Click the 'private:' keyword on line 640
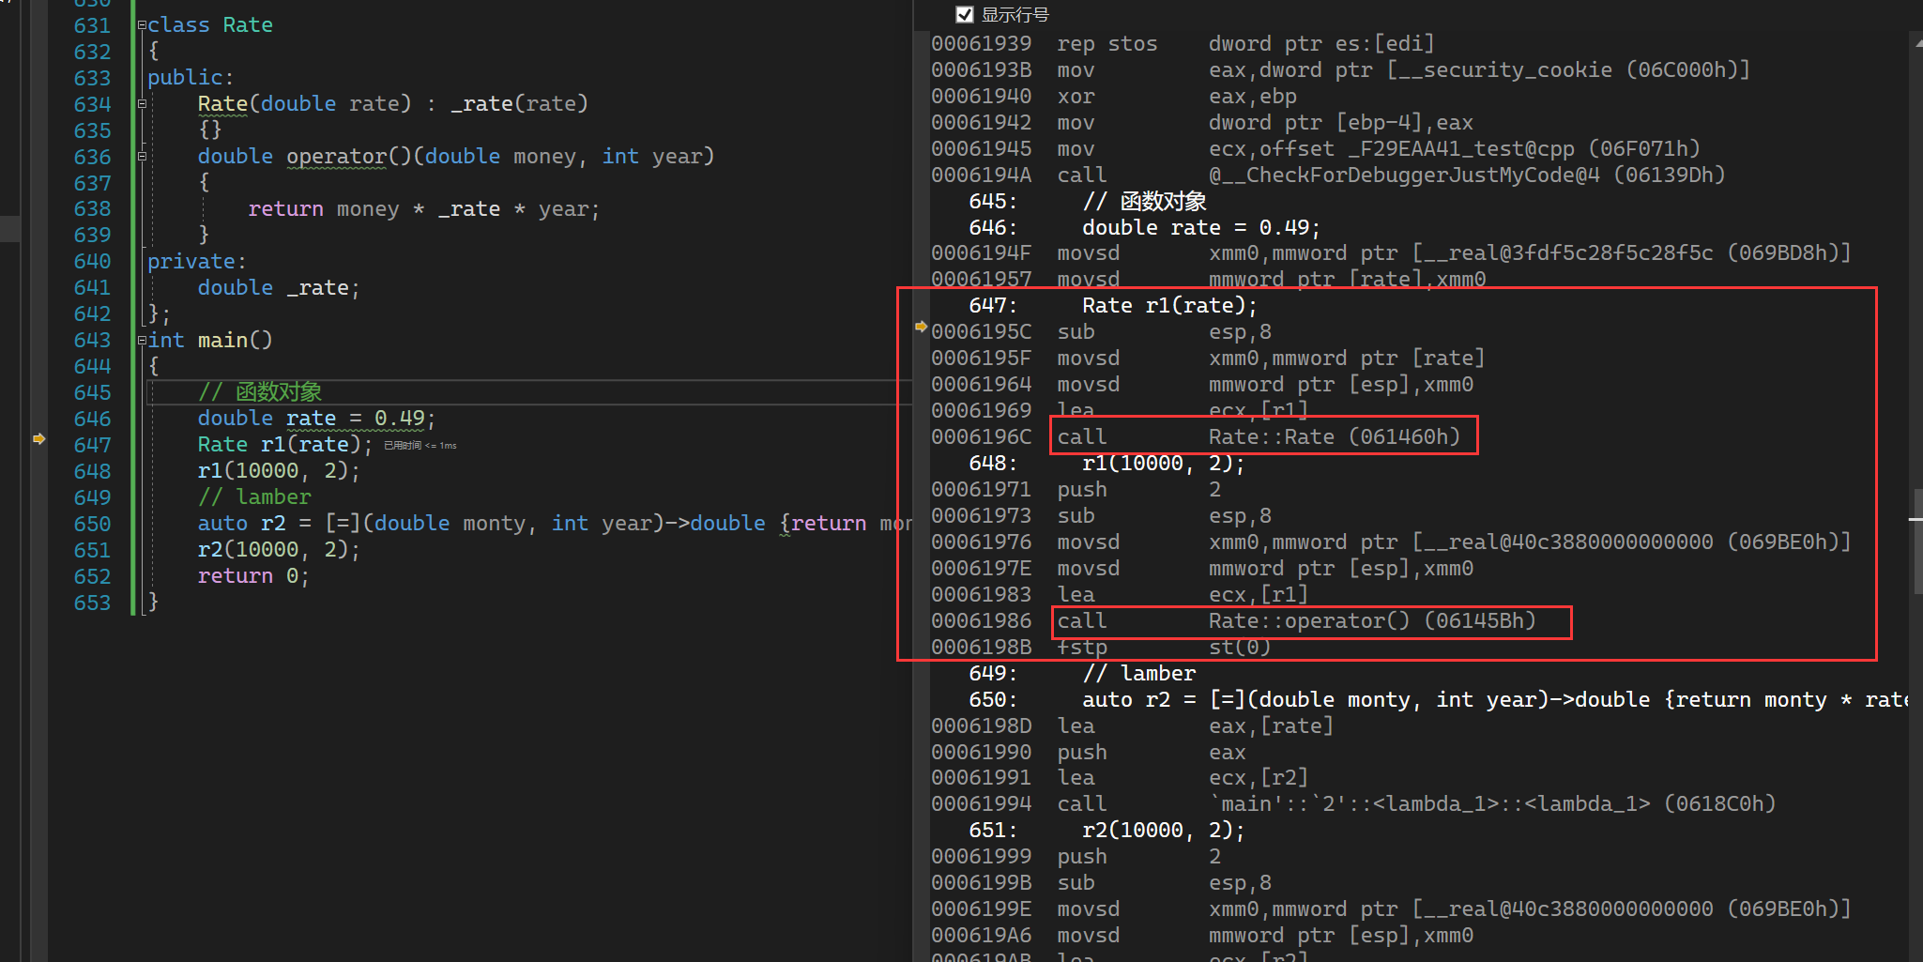This screenshot has height=962, width=1923. (x=196, y=262)
